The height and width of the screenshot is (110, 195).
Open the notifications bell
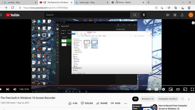tap(182, 15)
